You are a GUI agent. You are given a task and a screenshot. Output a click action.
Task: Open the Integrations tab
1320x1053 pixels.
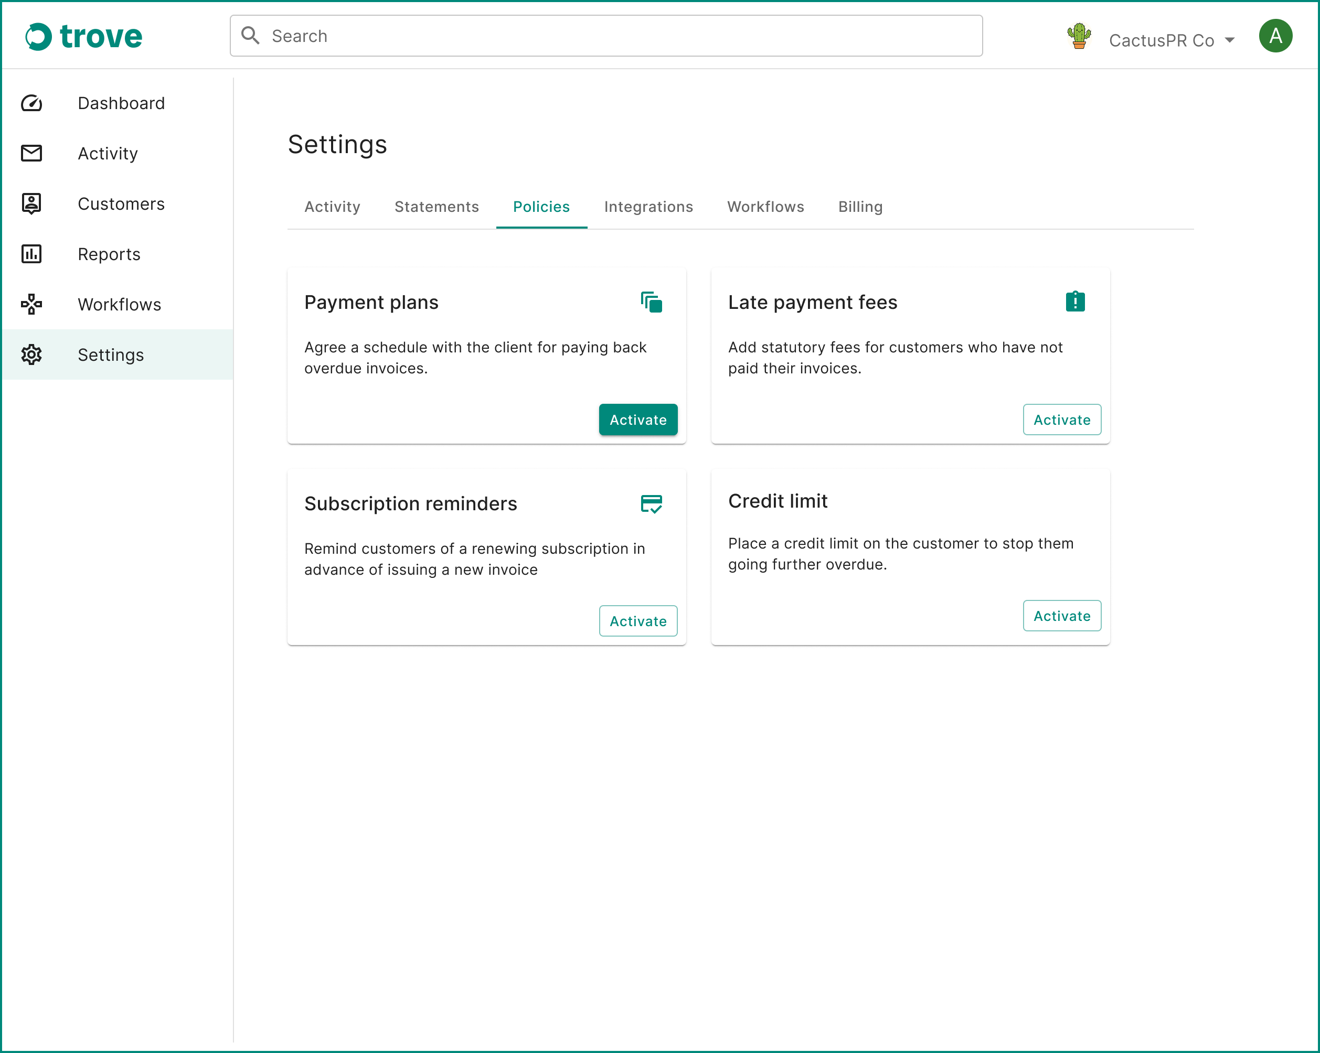pos(648,207)
